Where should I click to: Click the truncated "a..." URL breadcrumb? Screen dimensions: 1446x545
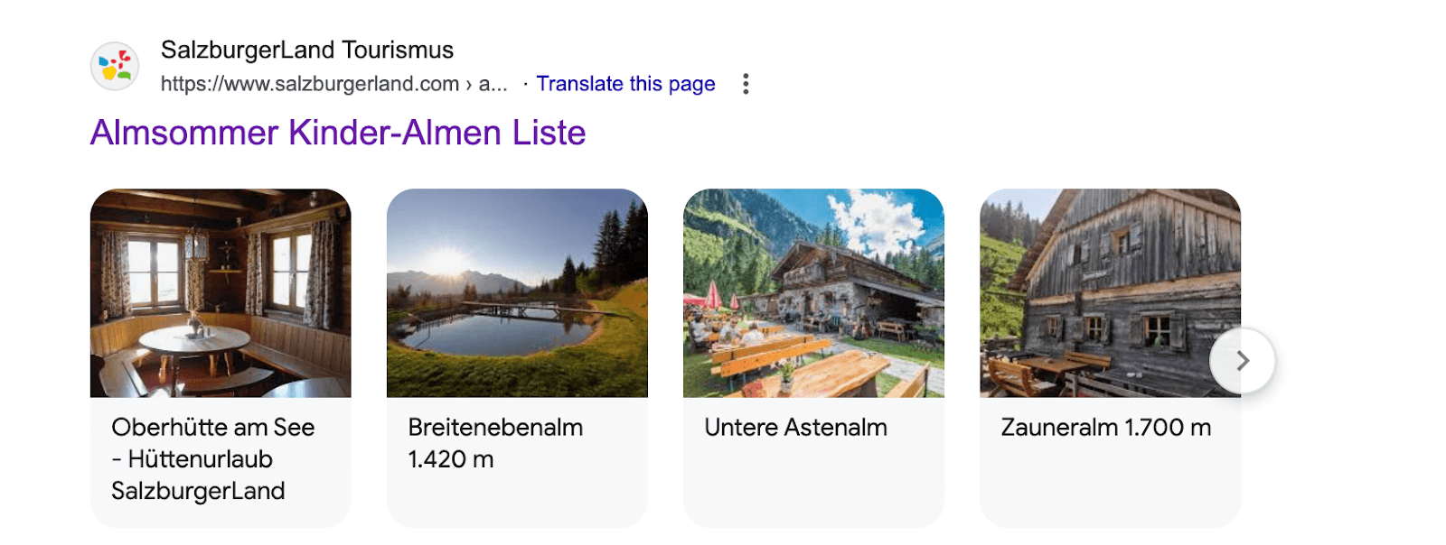493,84
